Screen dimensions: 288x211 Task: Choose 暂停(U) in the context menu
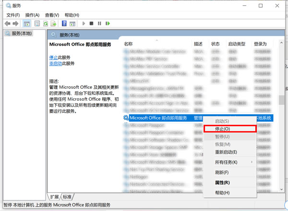point(230,137)
